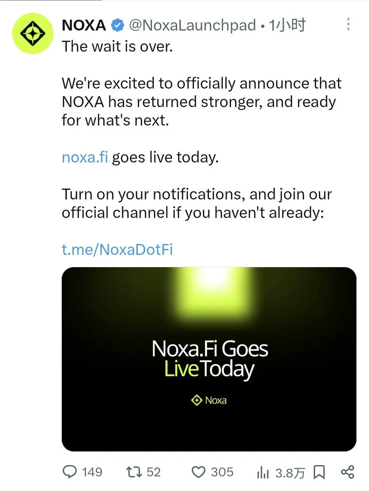369x491 pixels.
Task: Click the 52 reposts count
Action: [x=153, y=472]
